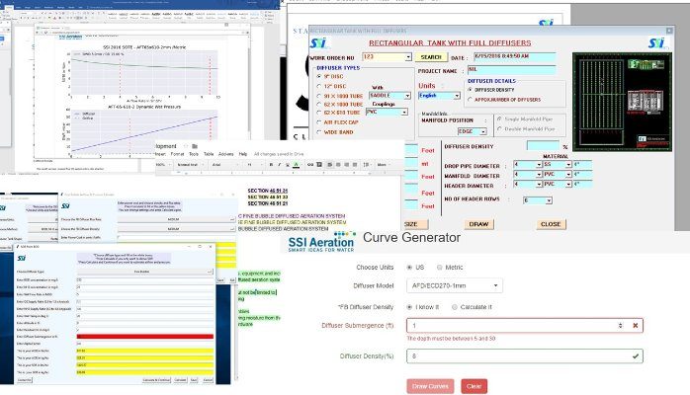Image resolution: width=690 pixels, height=395 pixels.
Task: Align text left in Docs toolbar
Action: 329,165
